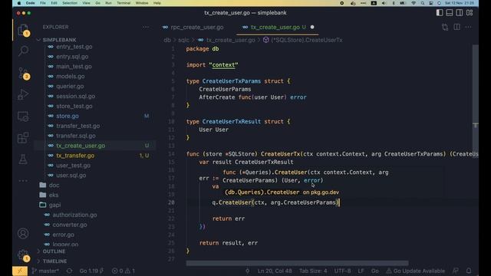Open user.sql.go file
Screen dimensions: 491x276
71,176
